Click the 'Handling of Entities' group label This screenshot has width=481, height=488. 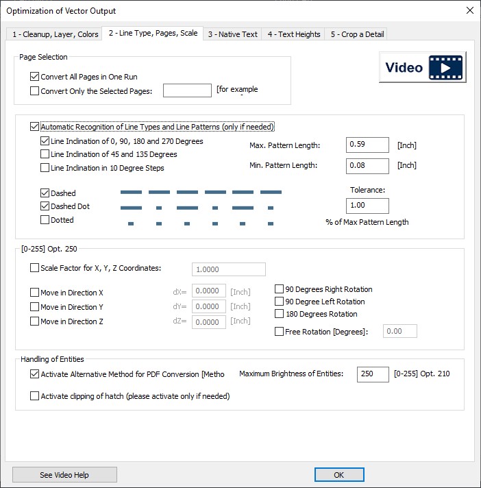coord(52,359)
